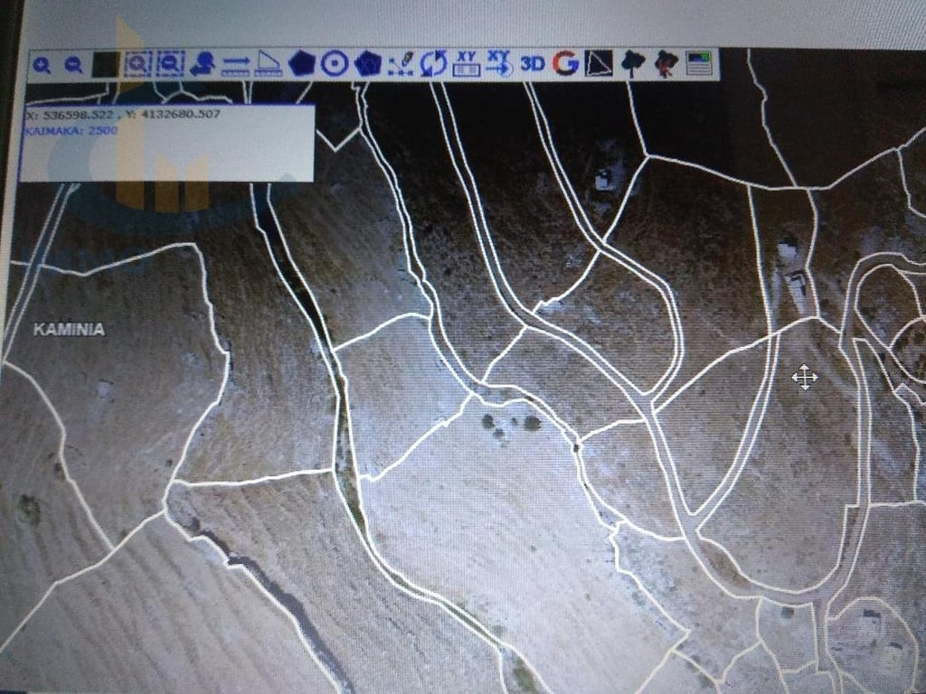Click the refresh rotating arrows icon
Image resolution: width=926 pixels, height=694 pixels.
pyautogui.click(x=434, y=63)
